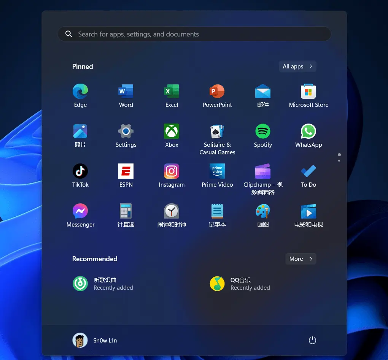Select the first pinned page dot
Viewport: 388px width, 360px height.
coord(339,155)
